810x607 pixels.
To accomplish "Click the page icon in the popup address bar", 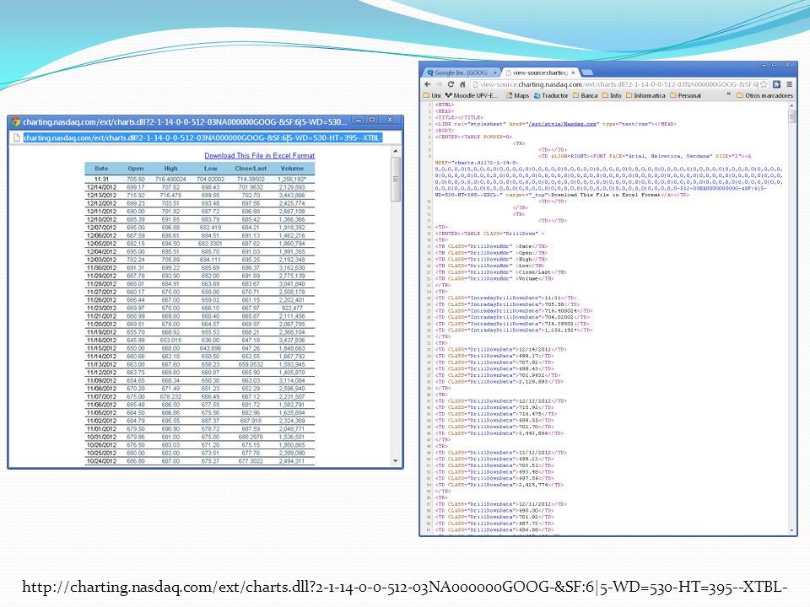I will tap(17, 137).
